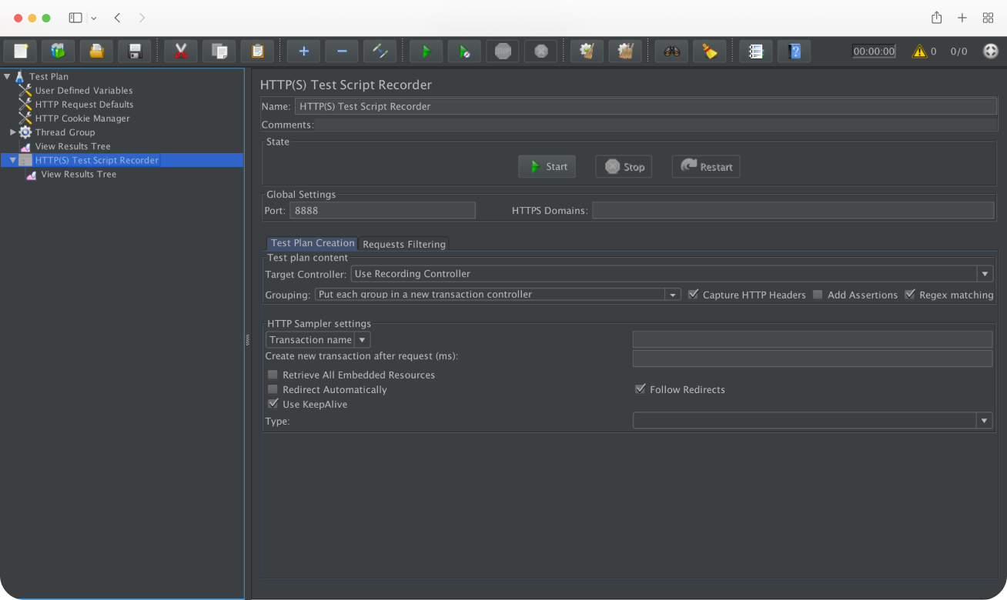Click the Help question mark icon
1007x600 pixels.
(x=795, y=52)
